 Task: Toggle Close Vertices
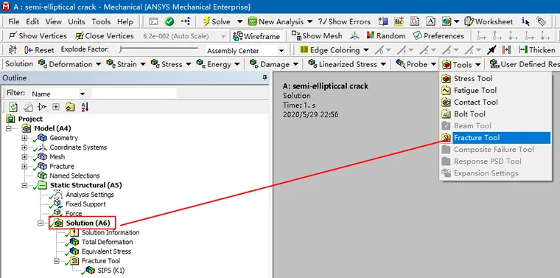(105, 35)
